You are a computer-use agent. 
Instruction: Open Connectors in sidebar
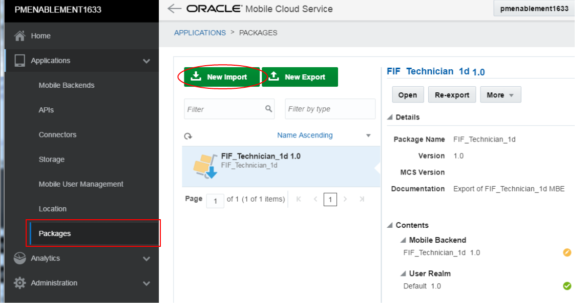click(58, 134)
